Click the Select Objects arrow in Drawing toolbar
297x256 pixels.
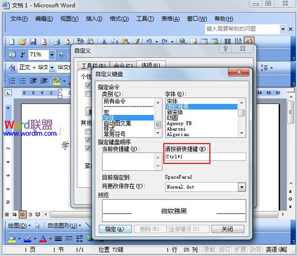(x=38, y=225)
